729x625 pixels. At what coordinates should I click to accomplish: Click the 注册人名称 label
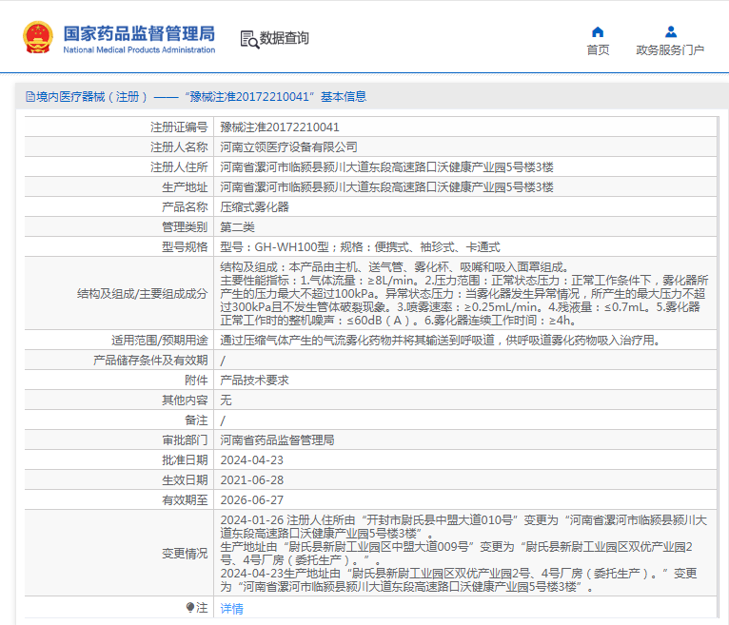[179, 147]
